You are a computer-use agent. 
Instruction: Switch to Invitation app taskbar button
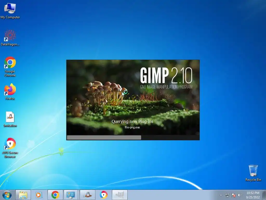click(x=88, y=195)
